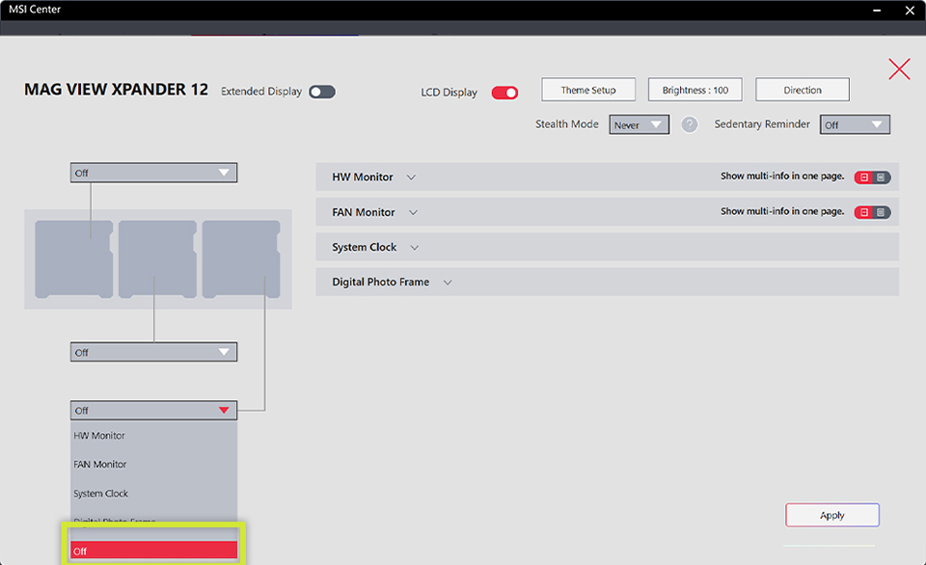
Task: Turn off the LCD Display switch
Action: pyautogui.click(x=504, y=93)
